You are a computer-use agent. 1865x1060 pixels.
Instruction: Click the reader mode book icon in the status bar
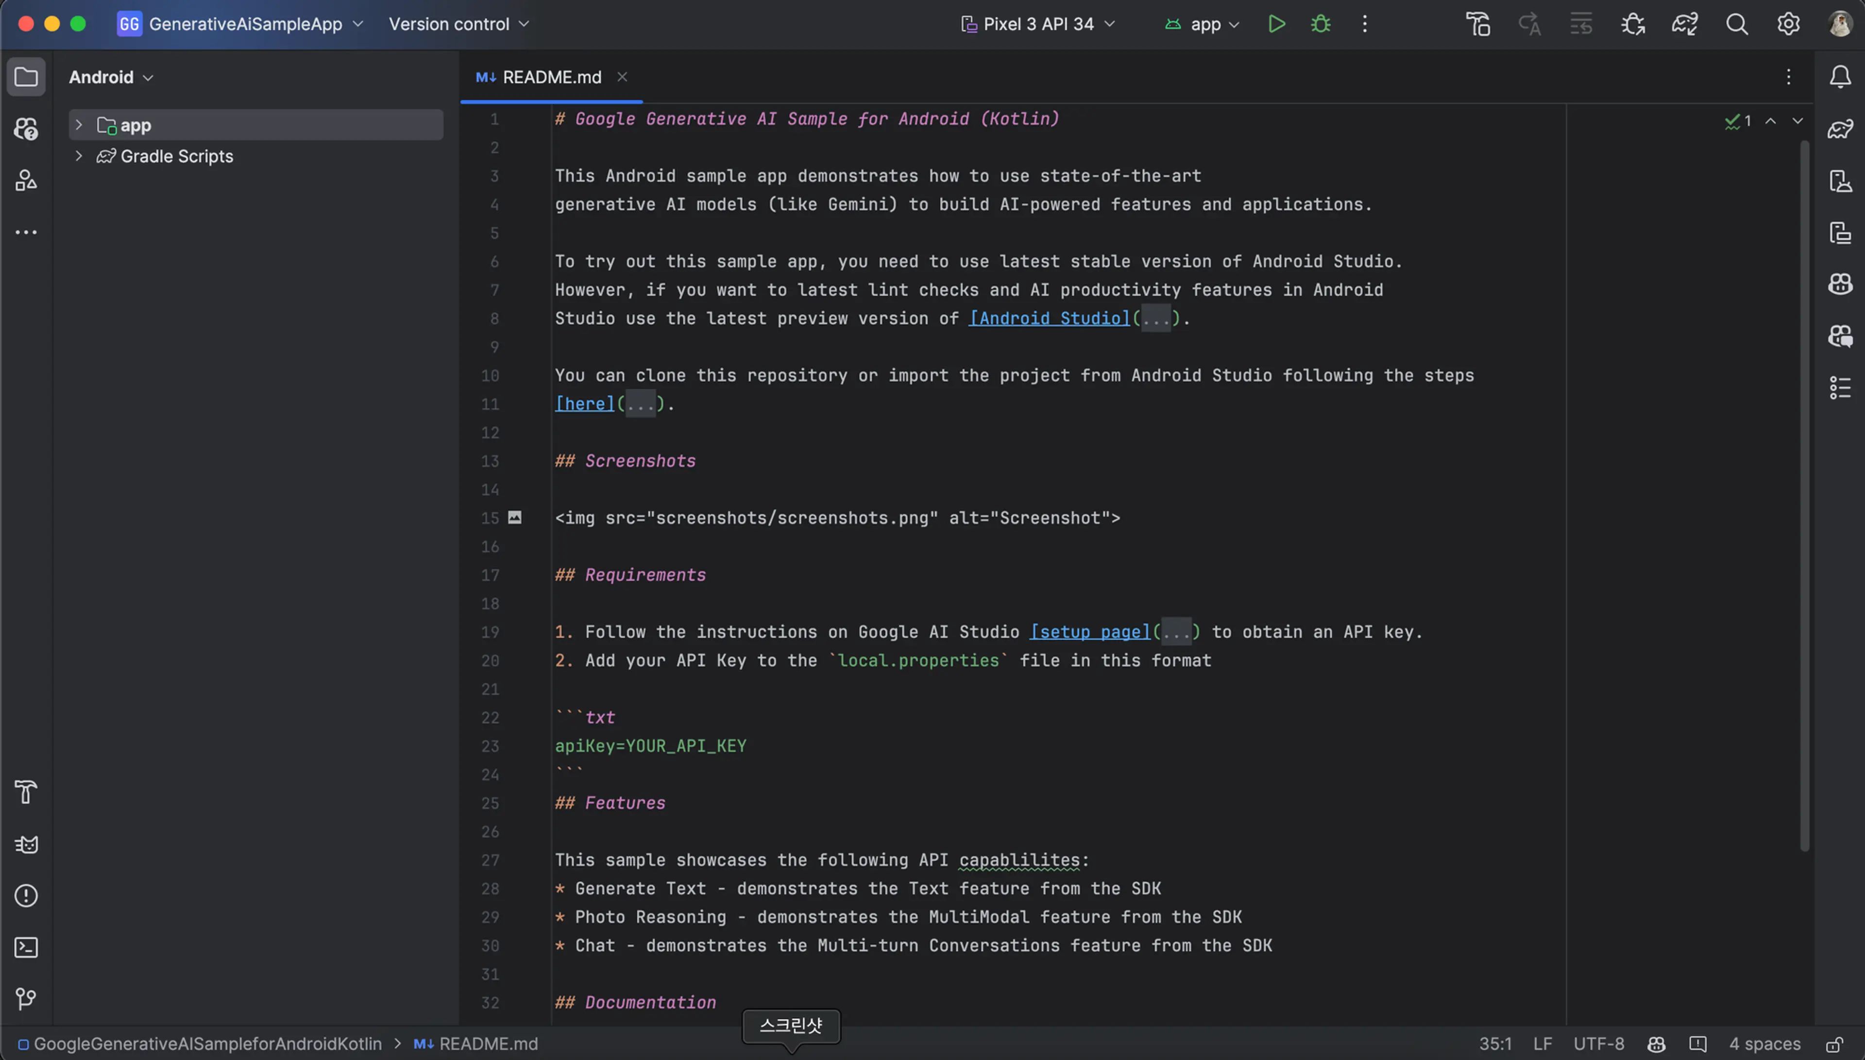1697,1044
